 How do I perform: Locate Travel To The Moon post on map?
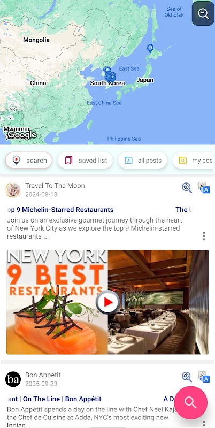tap(187, 188)
